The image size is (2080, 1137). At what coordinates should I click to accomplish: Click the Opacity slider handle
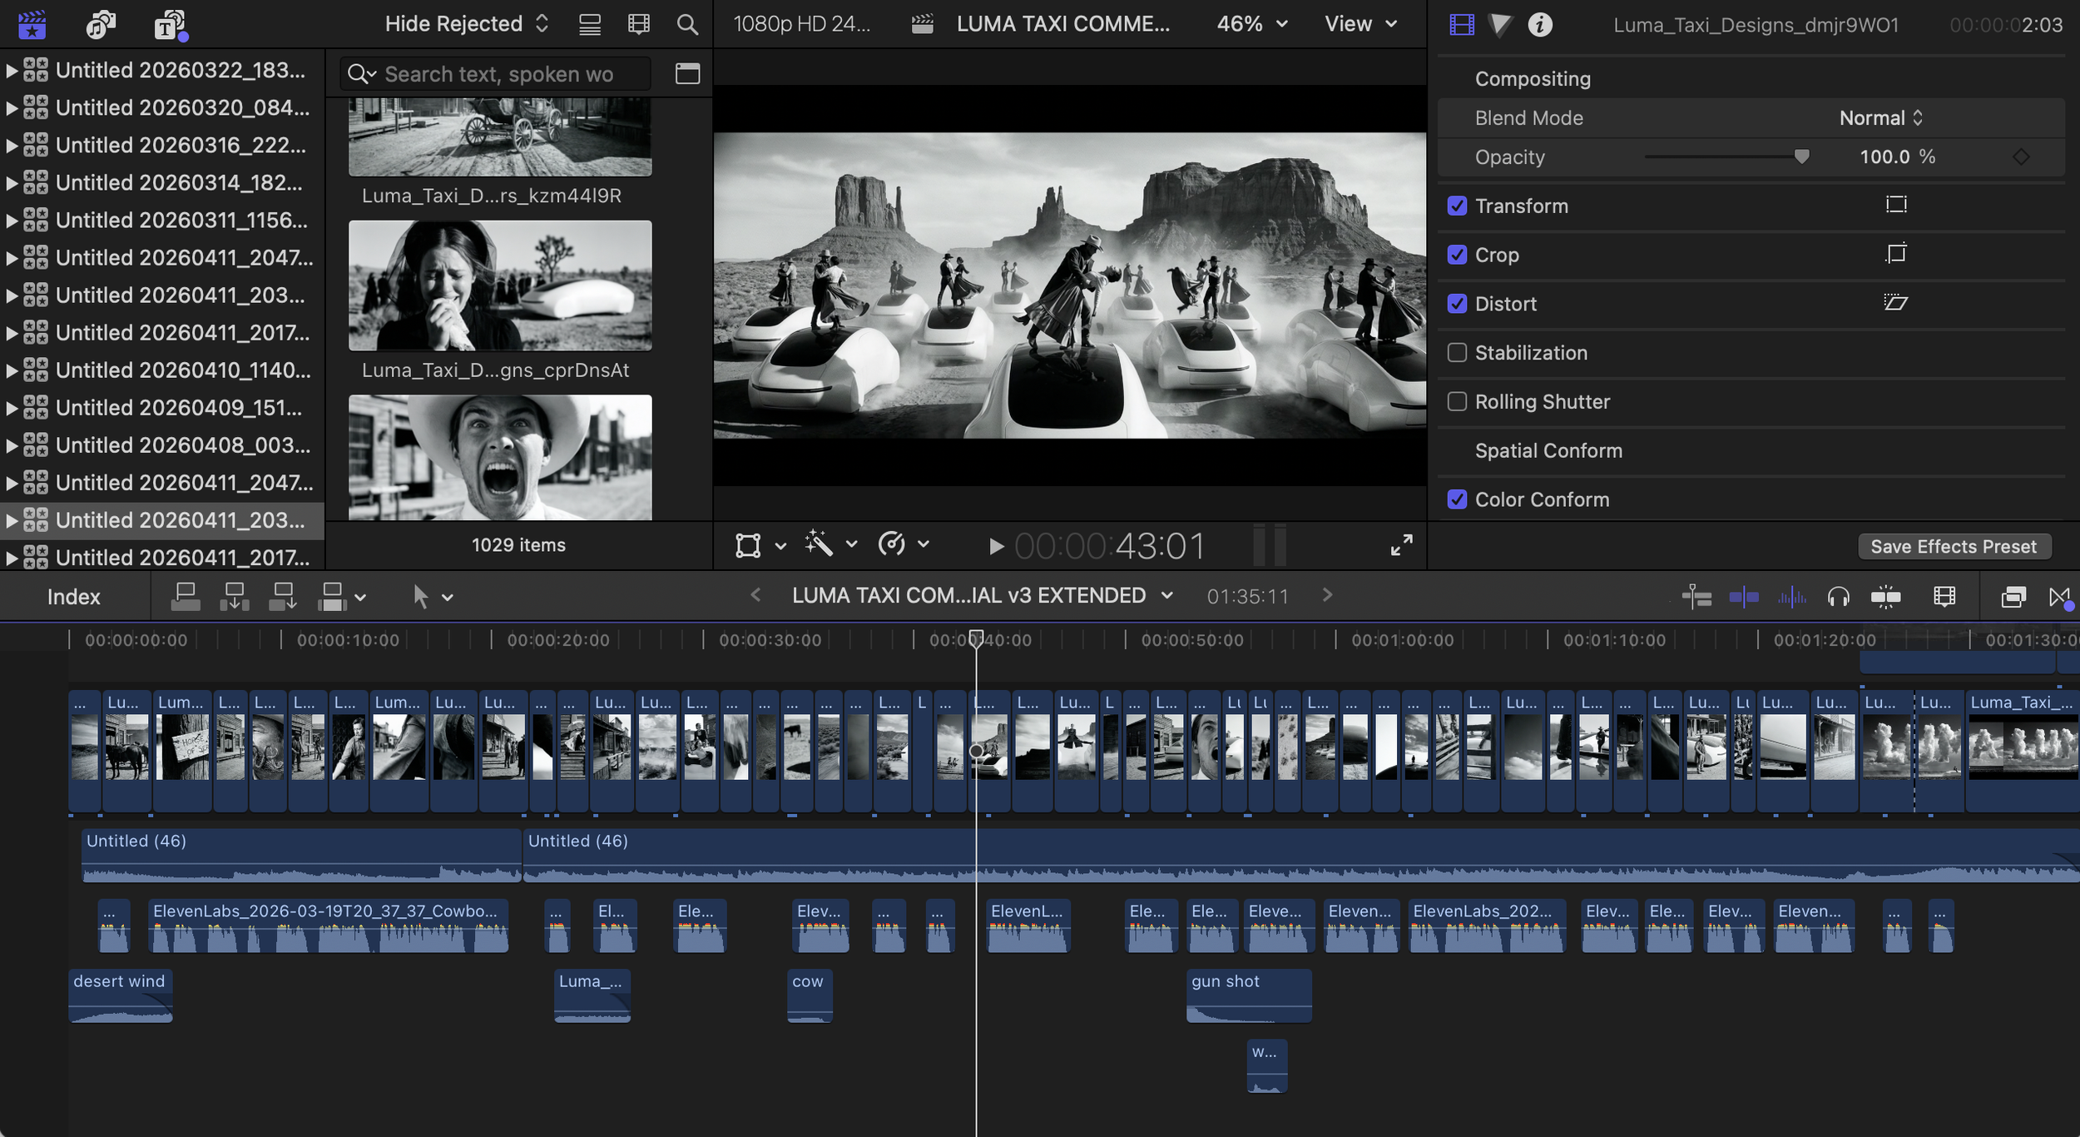(x=1801, y=156)
